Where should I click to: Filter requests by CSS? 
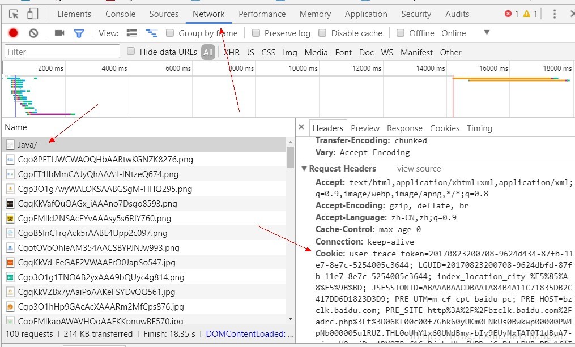269,53
